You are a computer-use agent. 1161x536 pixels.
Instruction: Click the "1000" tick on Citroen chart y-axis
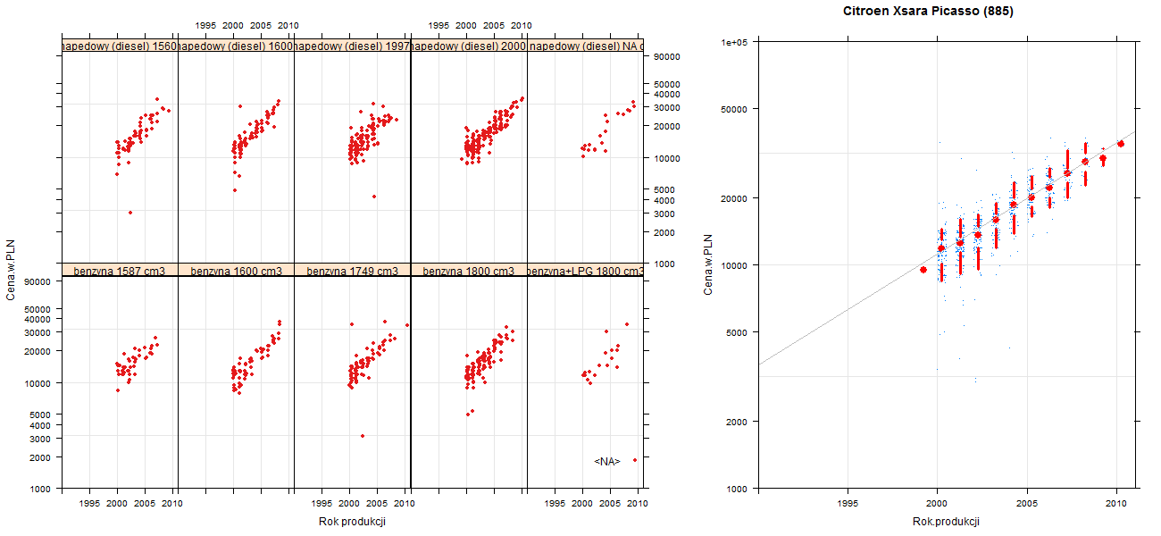[738, 489]
